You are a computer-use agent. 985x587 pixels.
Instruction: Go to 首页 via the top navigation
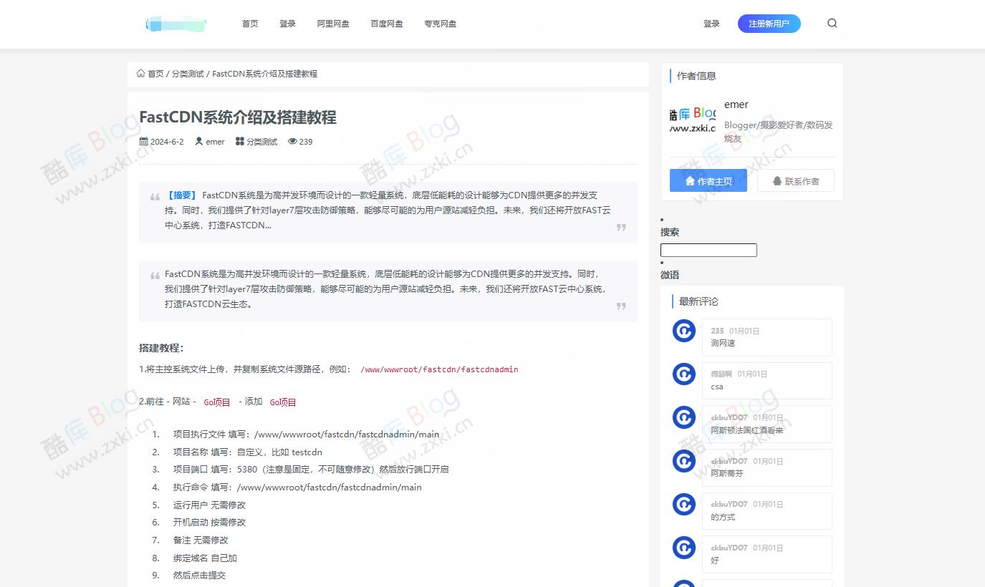tap(249, 23)
